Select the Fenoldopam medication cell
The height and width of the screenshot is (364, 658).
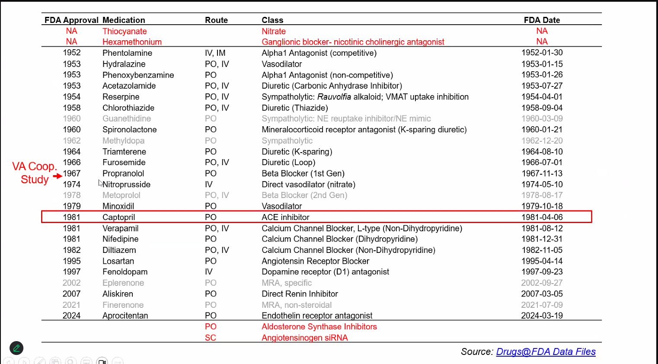(125, 272)
